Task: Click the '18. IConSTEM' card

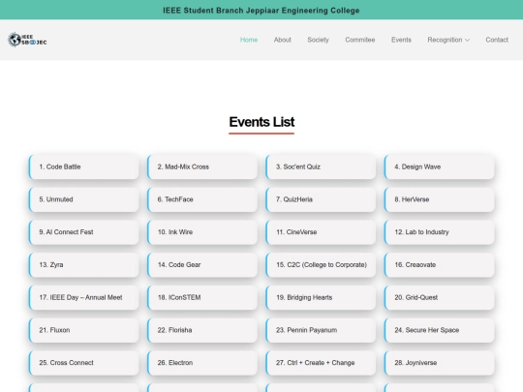Action: tap(202, 297)
